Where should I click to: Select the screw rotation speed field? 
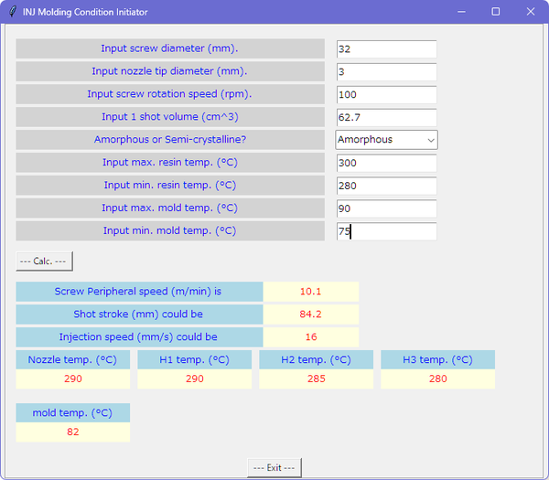pyautogui.click(x=386, y=94)
